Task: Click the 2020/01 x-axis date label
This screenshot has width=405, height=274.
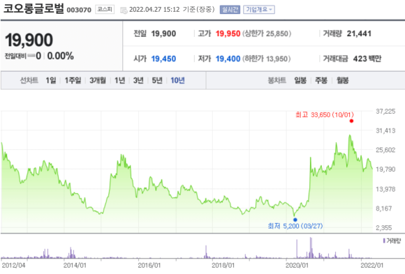Action: tap(297, 266)
